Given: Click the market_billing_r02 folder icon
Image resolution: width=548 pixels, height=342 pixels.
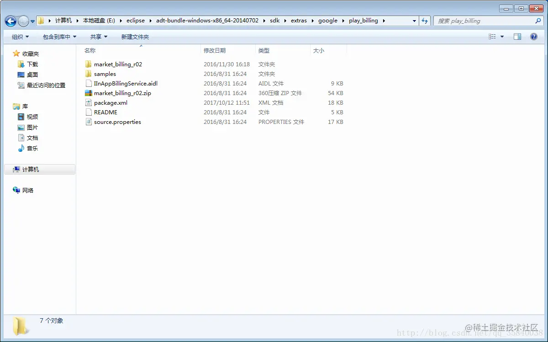Looking at the screenshot, I should point(89,64).
